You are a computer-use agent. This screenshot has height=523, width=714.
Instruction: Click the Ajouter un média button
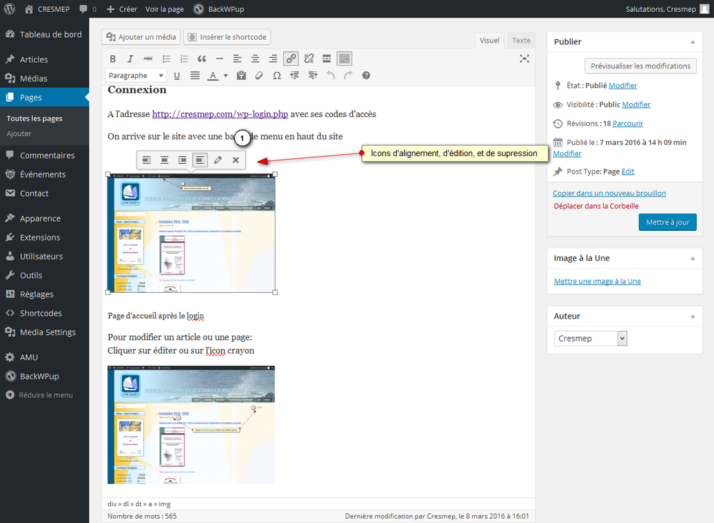tap(141, 37)
